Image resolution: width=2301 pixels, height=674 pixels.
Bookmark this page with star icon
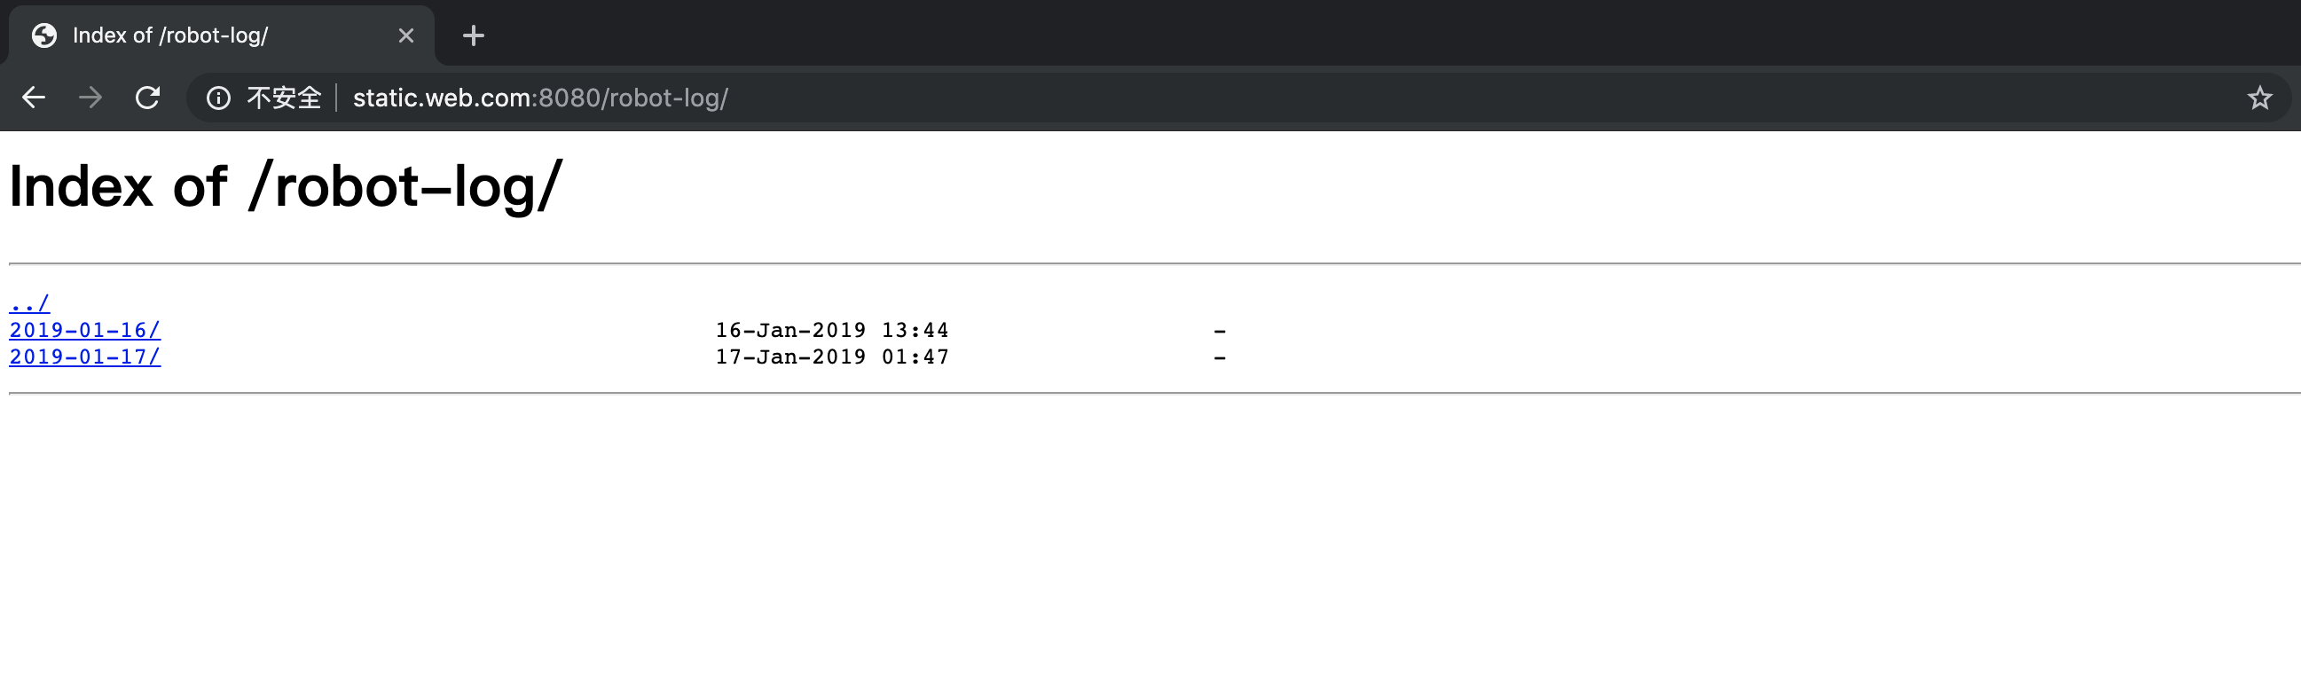pos(2259,98)
